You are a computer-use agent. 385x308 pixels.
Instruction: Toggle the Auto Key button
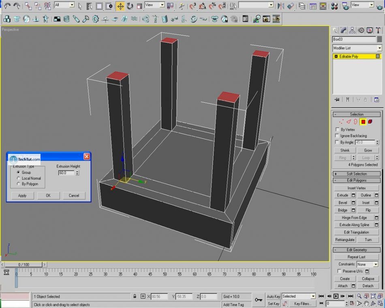pyautogui.click(x=273, y=297)
